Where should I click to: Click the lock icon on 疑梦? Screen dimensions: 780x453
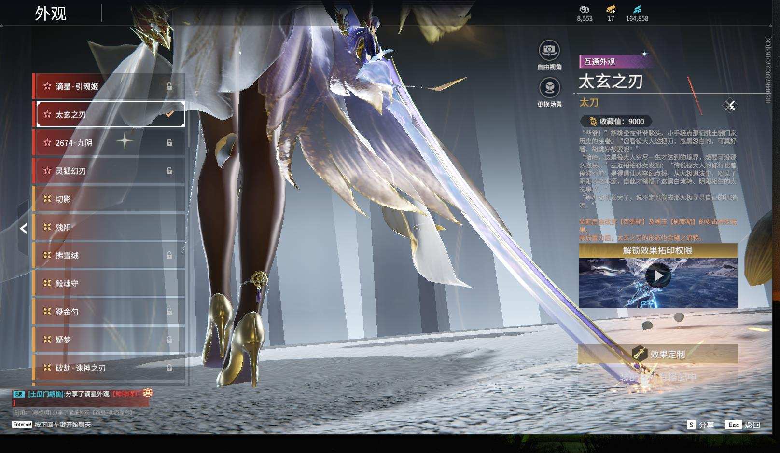pyautogui.click(x=169, y=340)
